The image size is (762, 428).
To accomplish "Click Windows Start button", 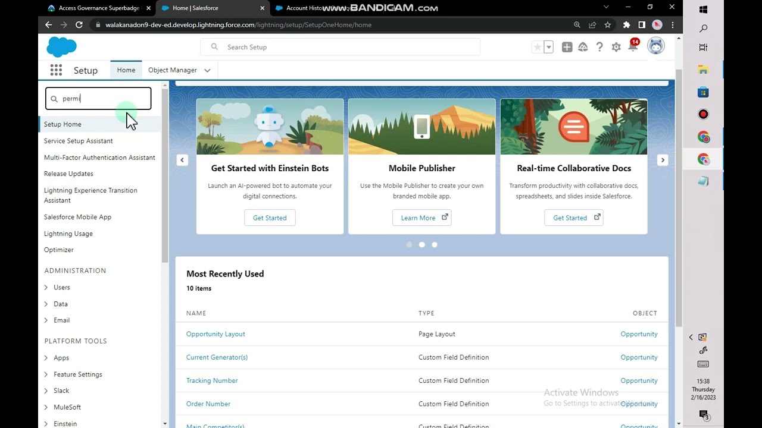I will 703,10.
